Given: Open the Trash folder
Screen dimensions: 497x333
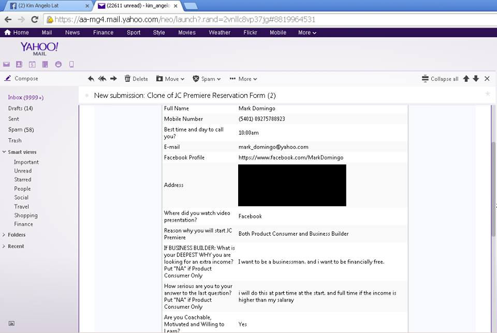Looking at the screenshot, I should [x=15, y=140].
